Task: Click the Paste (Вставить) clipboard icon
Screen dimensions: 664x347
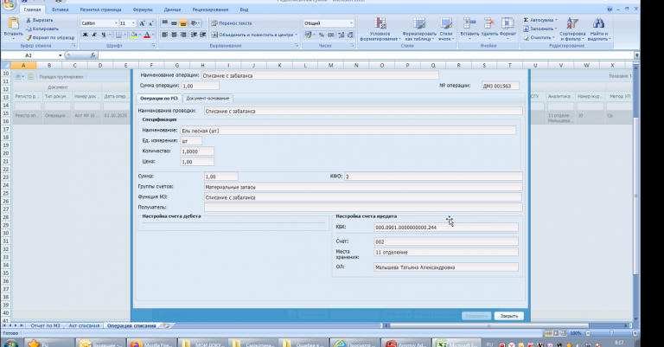Action: pos(14,23)
